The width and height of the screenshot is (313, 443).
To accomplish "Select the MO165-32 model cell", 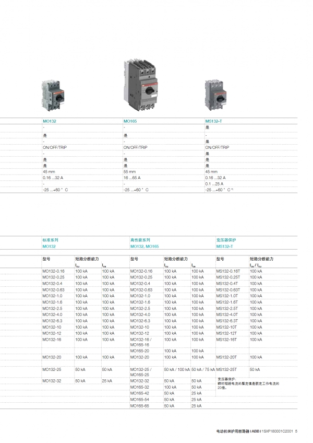I will tap(140, 387).
